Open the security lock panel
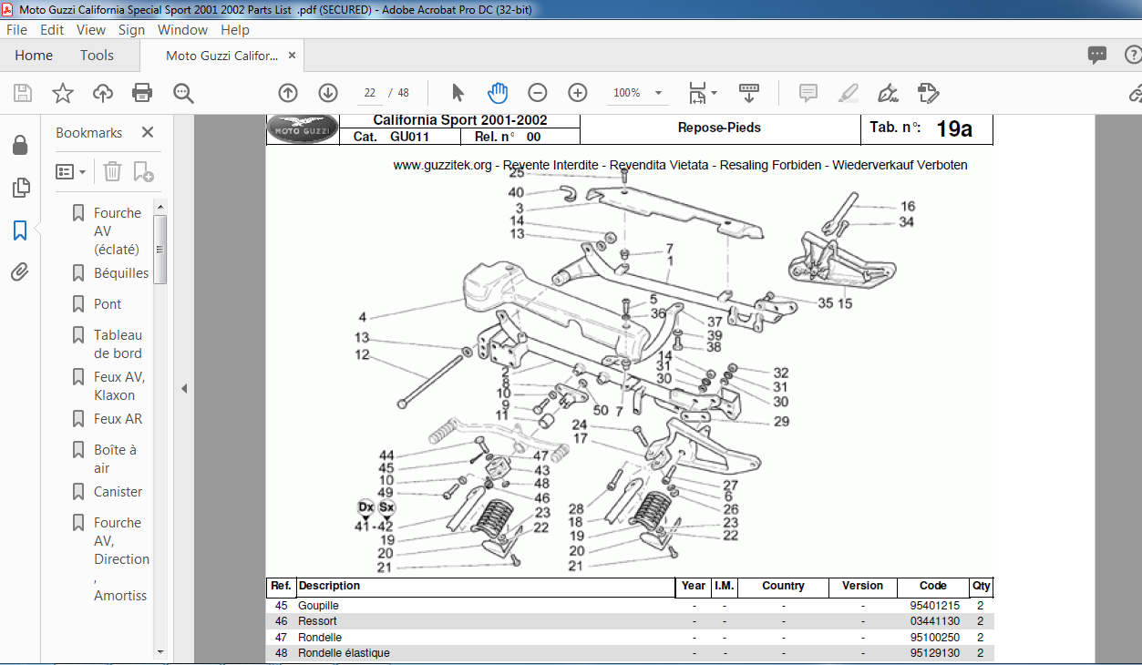Viewport: 1142px width, 665px height. click(20, 146)
